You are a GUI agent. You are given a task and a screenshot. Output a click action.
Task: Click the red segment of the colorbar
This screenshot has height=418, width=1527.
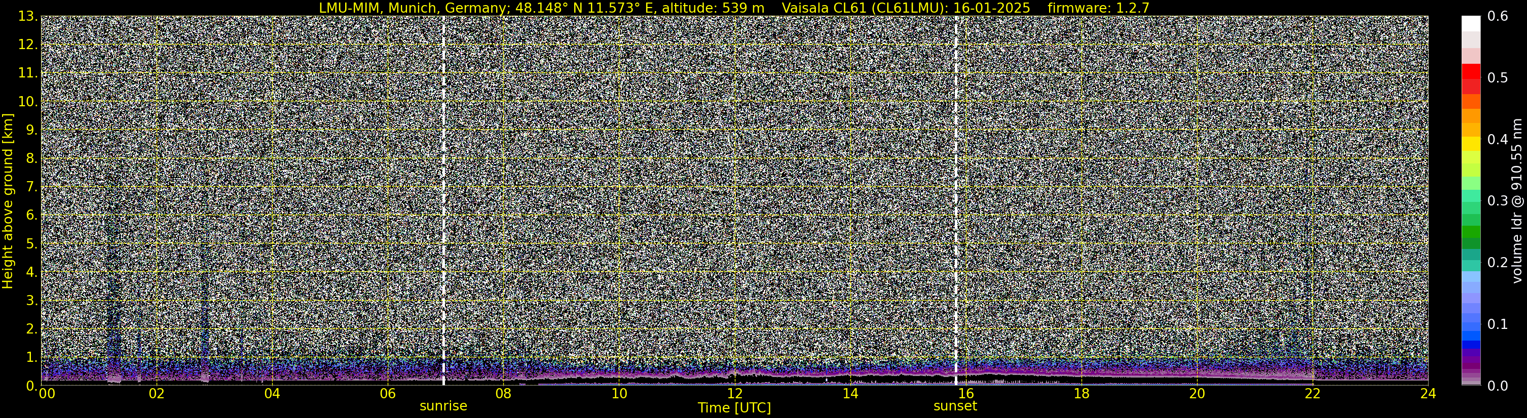pos(1471,71)
